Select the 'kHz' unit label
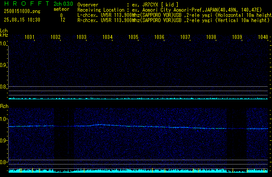Viewport: 272px width, 177px height. click(x=4, y=35)
